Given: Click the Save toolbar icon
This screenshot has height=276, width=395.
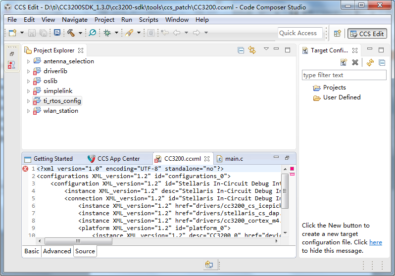Looking at the screenshot, I should point(32,33).
